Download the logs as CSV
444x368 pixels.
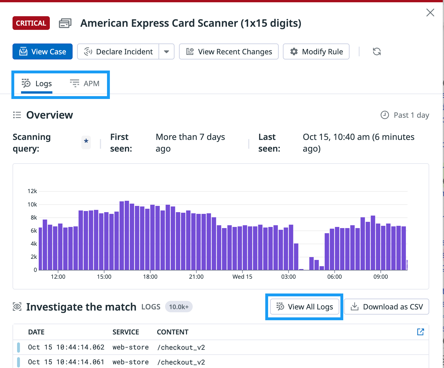(x=387, y=307)
